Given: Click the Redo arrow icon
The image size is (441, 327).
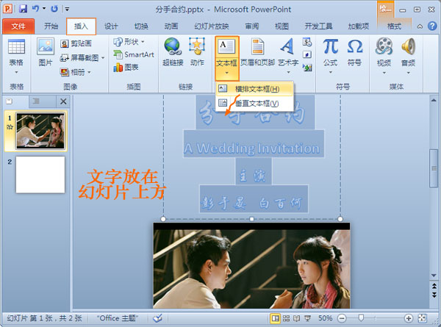Looking at the screenshot, I should tap(54, 9).
